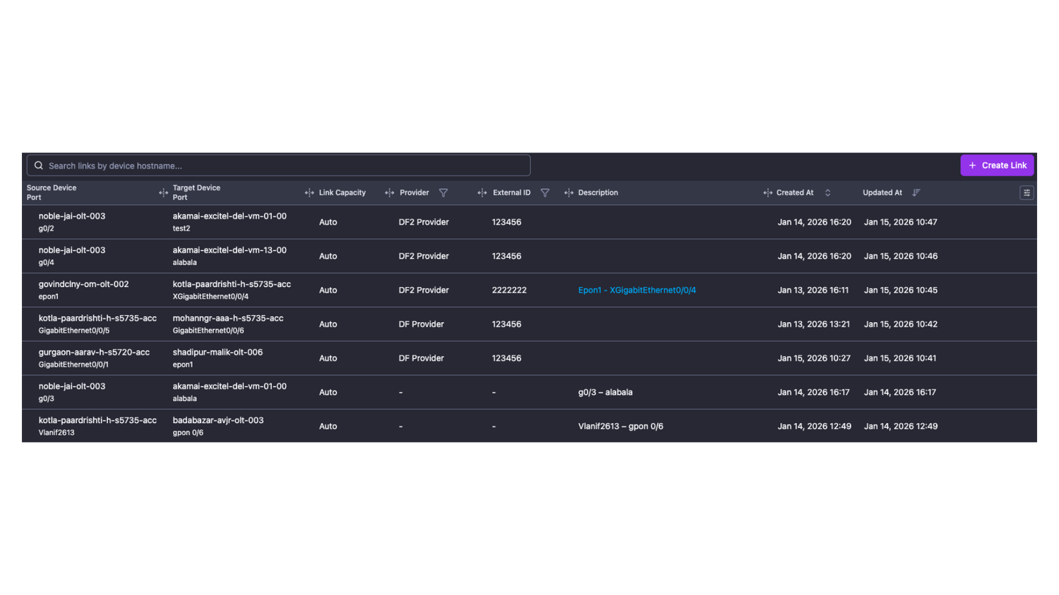Click the Source Device Port header

(x=52, y=192)
